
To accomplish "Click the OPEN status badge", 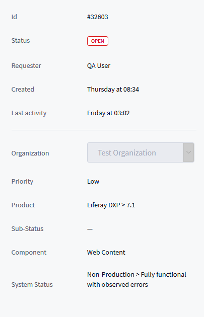I will [x=98, y=41].
